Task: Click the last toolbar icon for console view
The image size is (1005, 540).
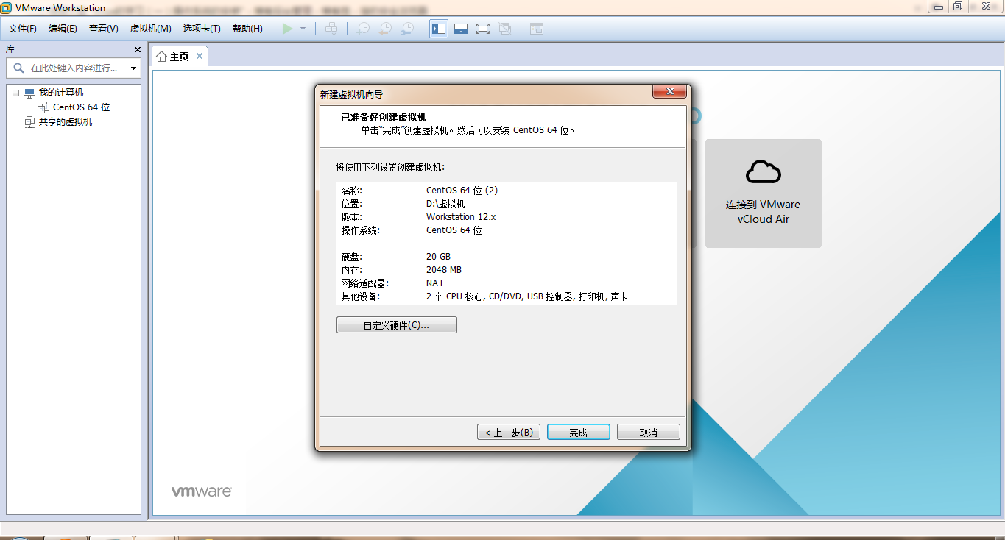Action: (x=537, y=29)
